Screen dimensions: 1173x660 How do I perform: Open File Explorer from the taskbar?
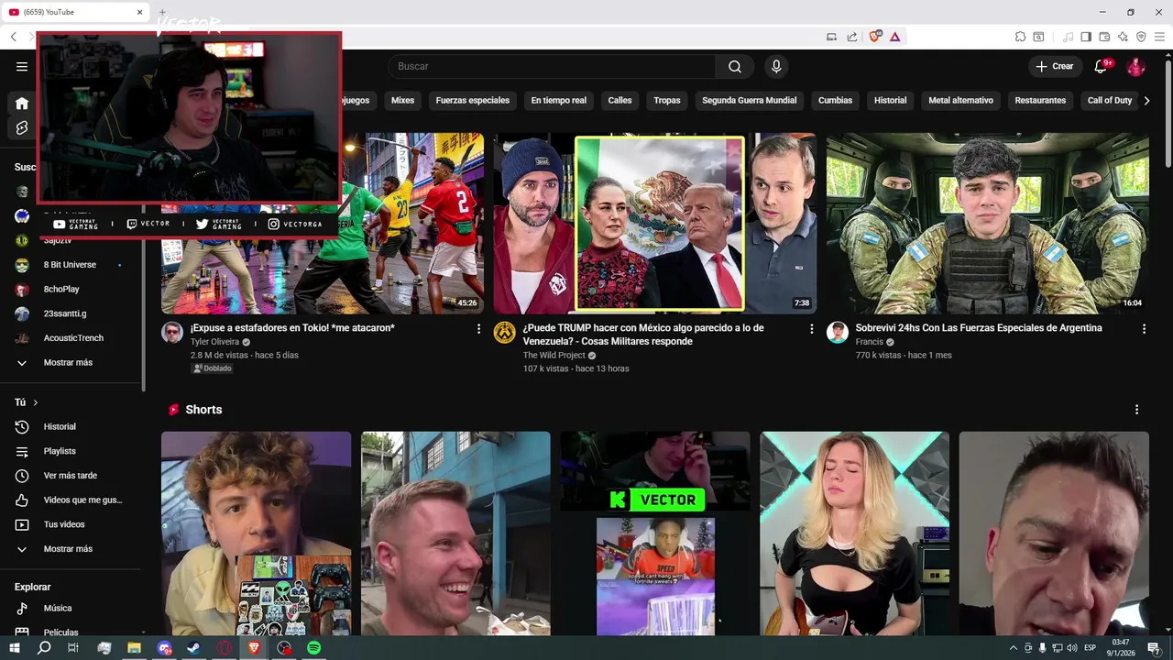pyautogui.click(x=134, y=648)
